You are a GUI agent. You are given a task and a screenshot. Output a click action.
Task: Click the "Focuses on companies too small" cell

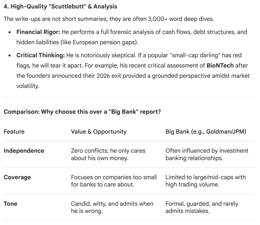click(x=114, y=181)
